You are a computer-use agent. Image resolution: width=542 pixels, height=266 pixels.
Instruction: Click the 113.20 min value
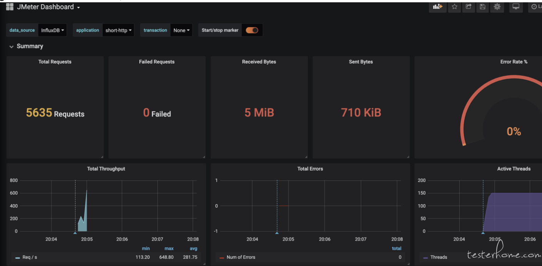[x=143, y=257]
